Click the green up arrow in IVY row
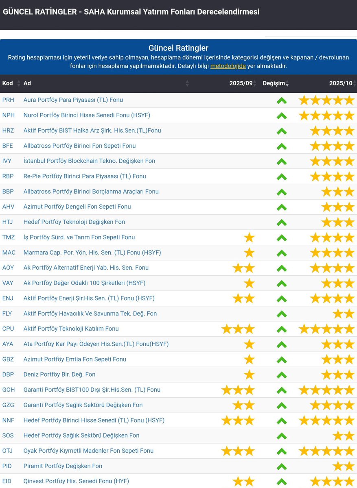The width and height of the screenshot is (357, 488). pos(282,161)
